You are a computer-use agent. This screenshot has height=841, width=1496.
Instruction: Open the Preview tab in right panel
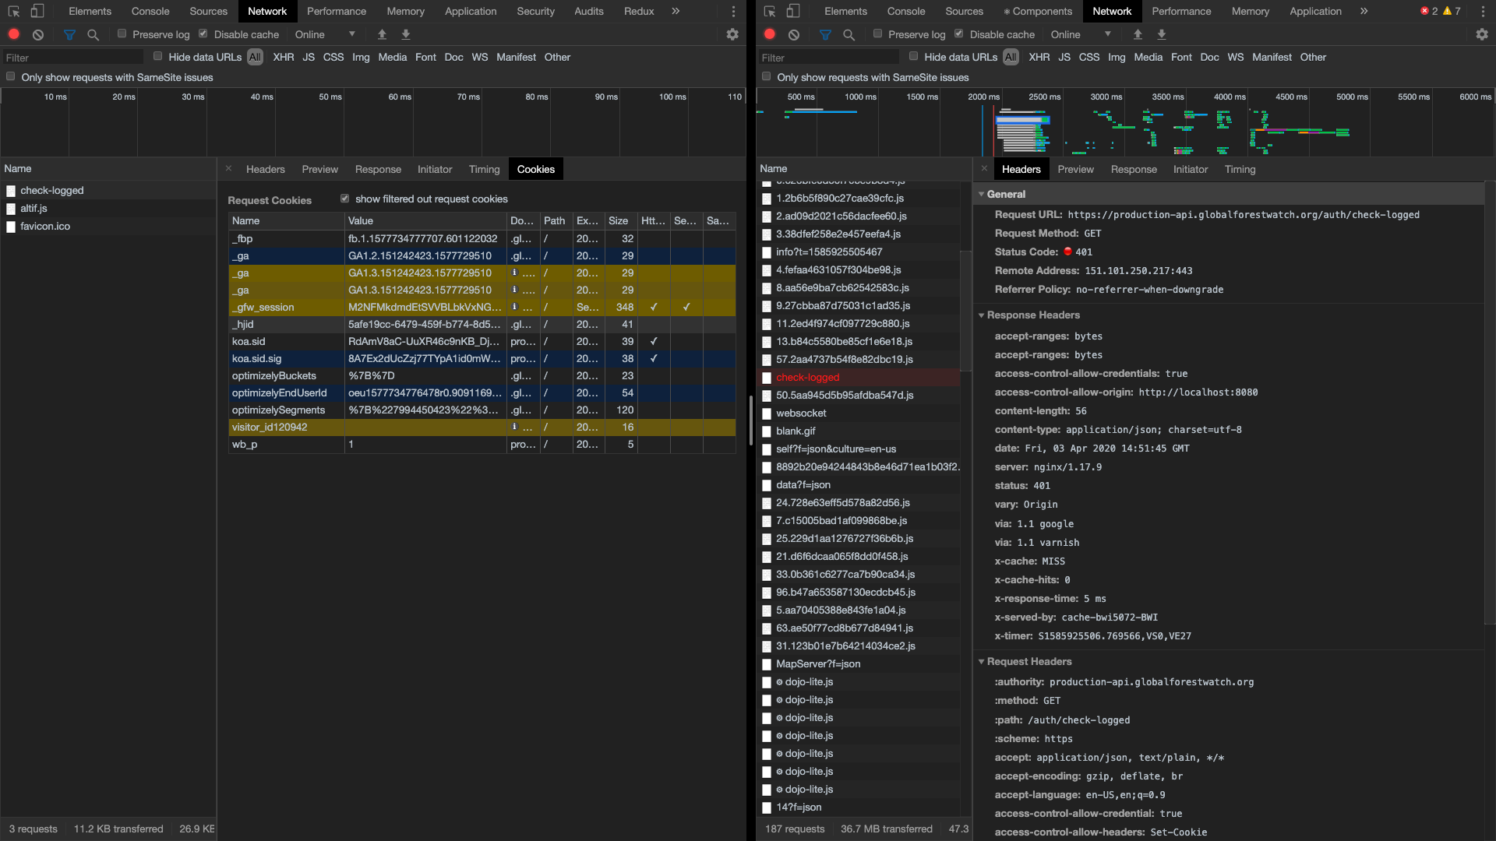[x=1075, y=169]
